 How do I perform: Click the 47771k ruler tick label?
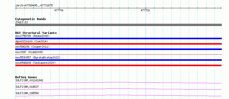pyautogui.click(x=145, y=10)
